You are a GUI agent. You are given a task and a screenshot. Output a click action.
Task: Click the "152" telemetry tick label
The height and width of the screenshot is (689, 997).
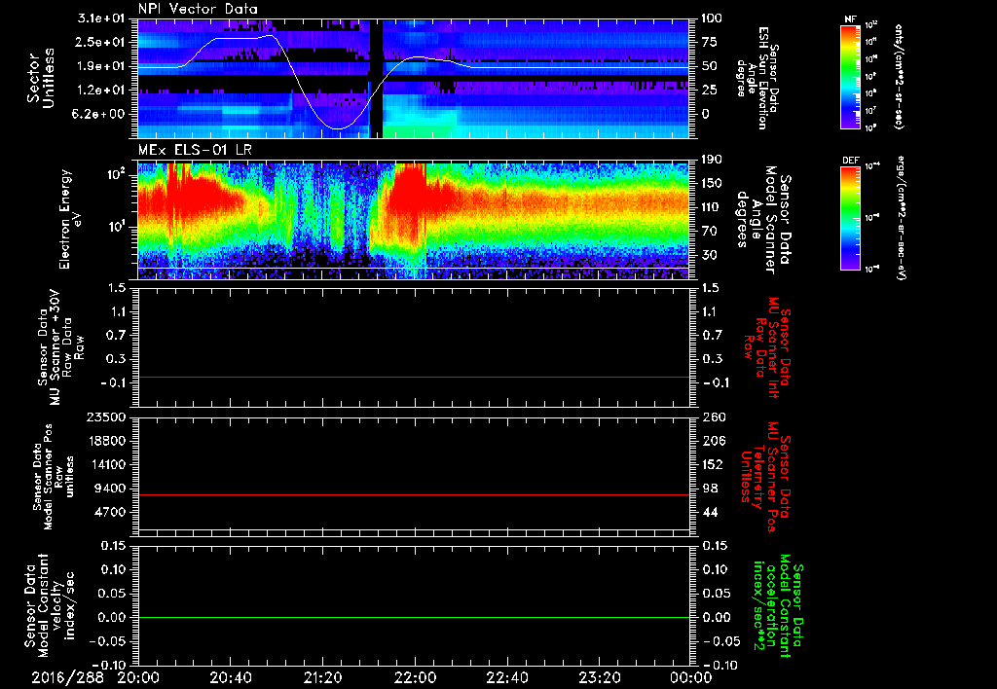[x=712, y=464]
